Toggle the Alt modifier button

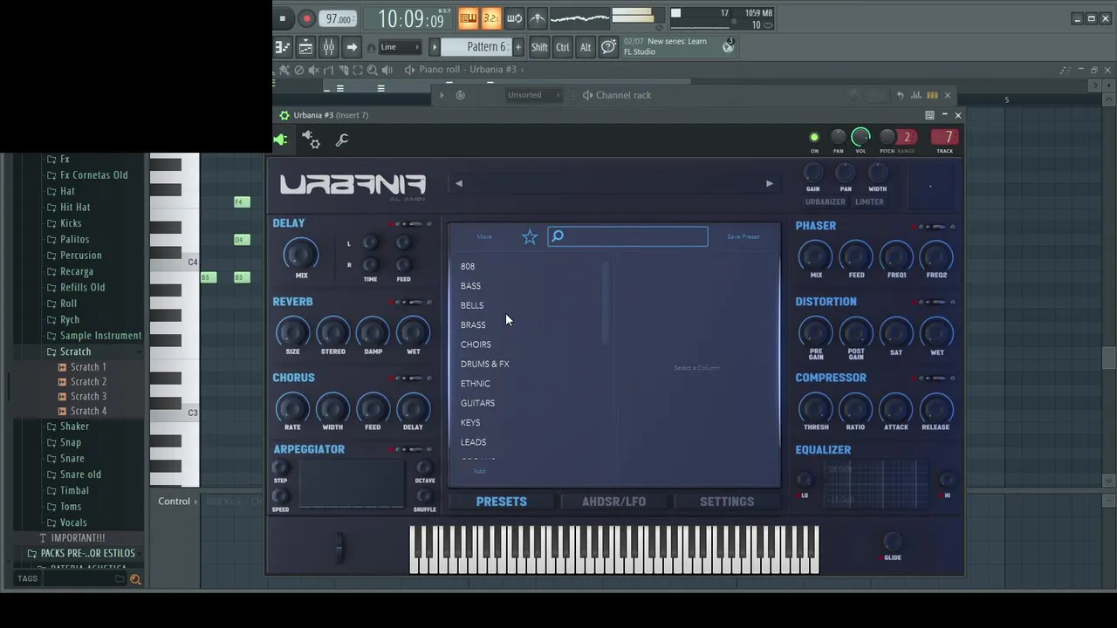(x=586, y=47)
